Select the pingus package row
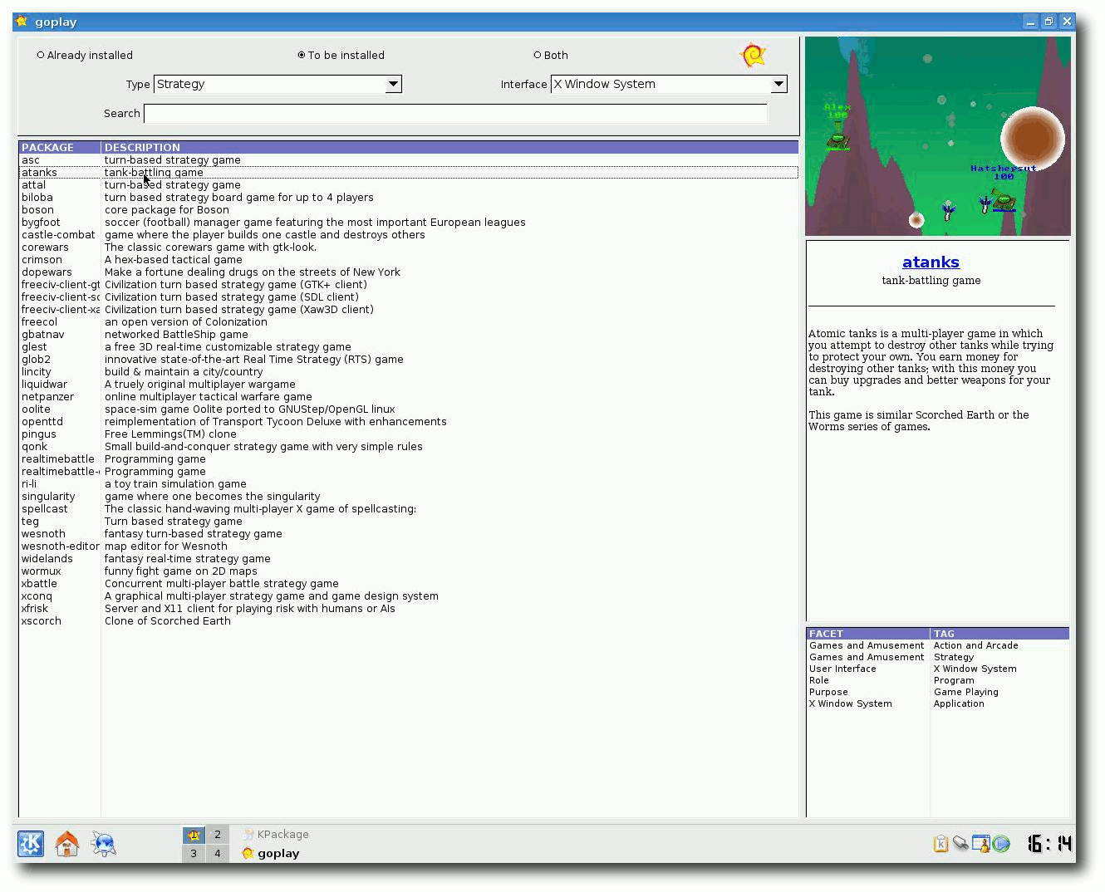Image resolution: width=1105 pixels, height=892 pixels. [409, 434]
